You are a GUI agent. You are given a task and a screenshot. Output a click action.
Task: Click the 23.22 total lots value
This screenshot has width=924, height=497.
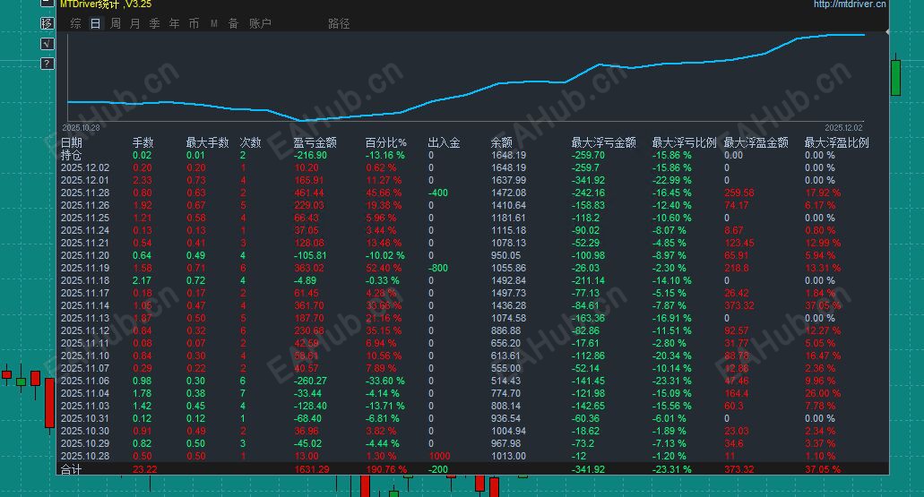tap(145, 469)
